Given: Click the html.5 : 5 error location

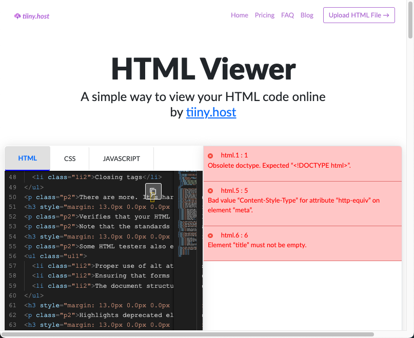Looking at the screenshot, I should [234, 191].
